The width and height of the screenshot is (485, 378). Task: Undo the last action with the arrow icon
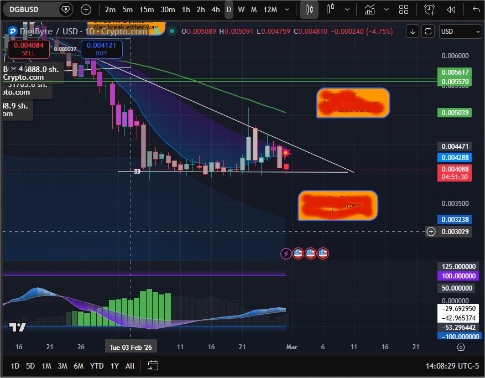pos(476,9)
